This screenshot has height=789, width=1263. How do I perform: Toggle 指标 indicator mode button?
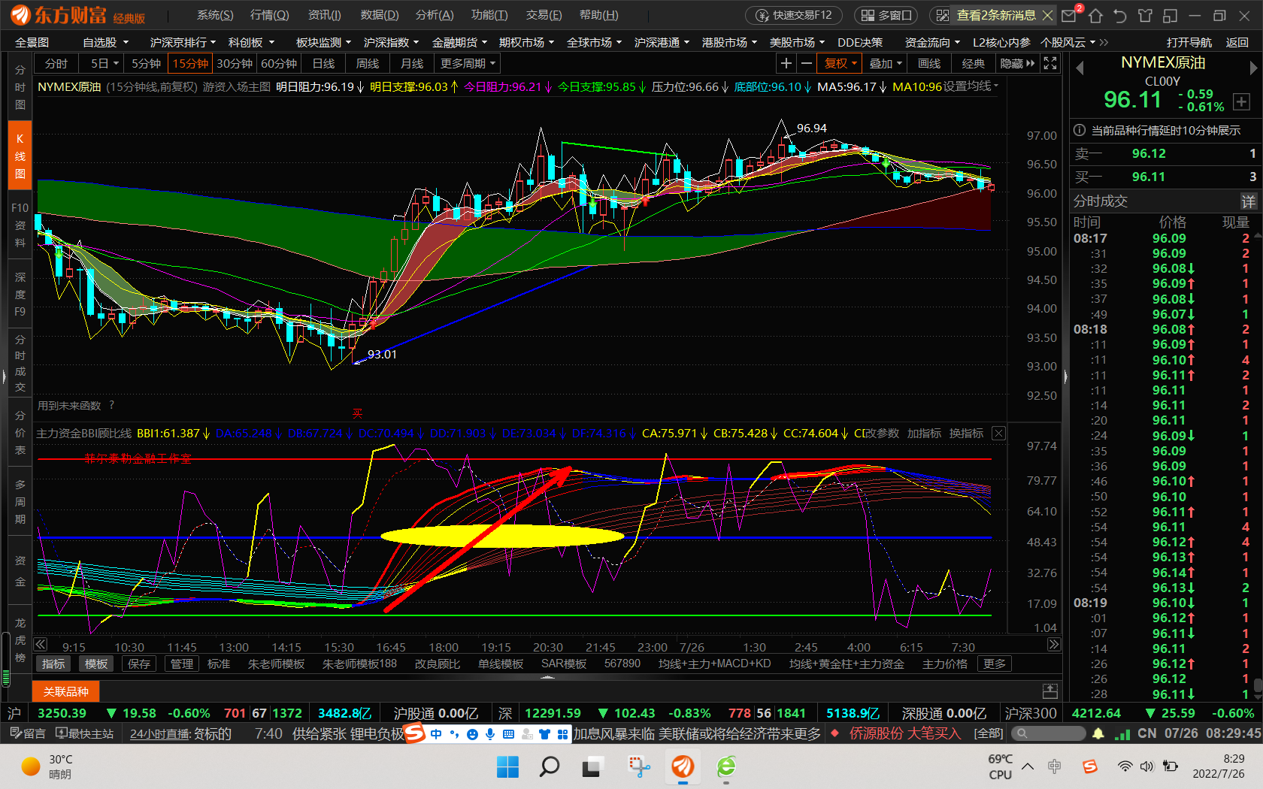point(53,664)
